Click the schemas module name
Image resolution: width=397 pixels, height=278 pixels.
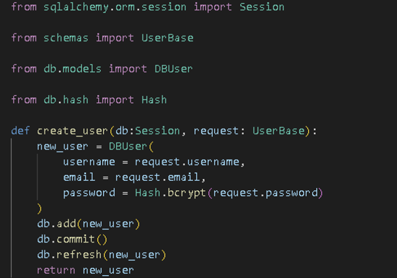click(x=66, y=38)
